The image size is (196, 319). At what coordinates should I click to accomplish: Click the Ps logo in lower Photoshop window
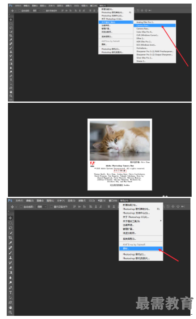(x=10, y=201)
